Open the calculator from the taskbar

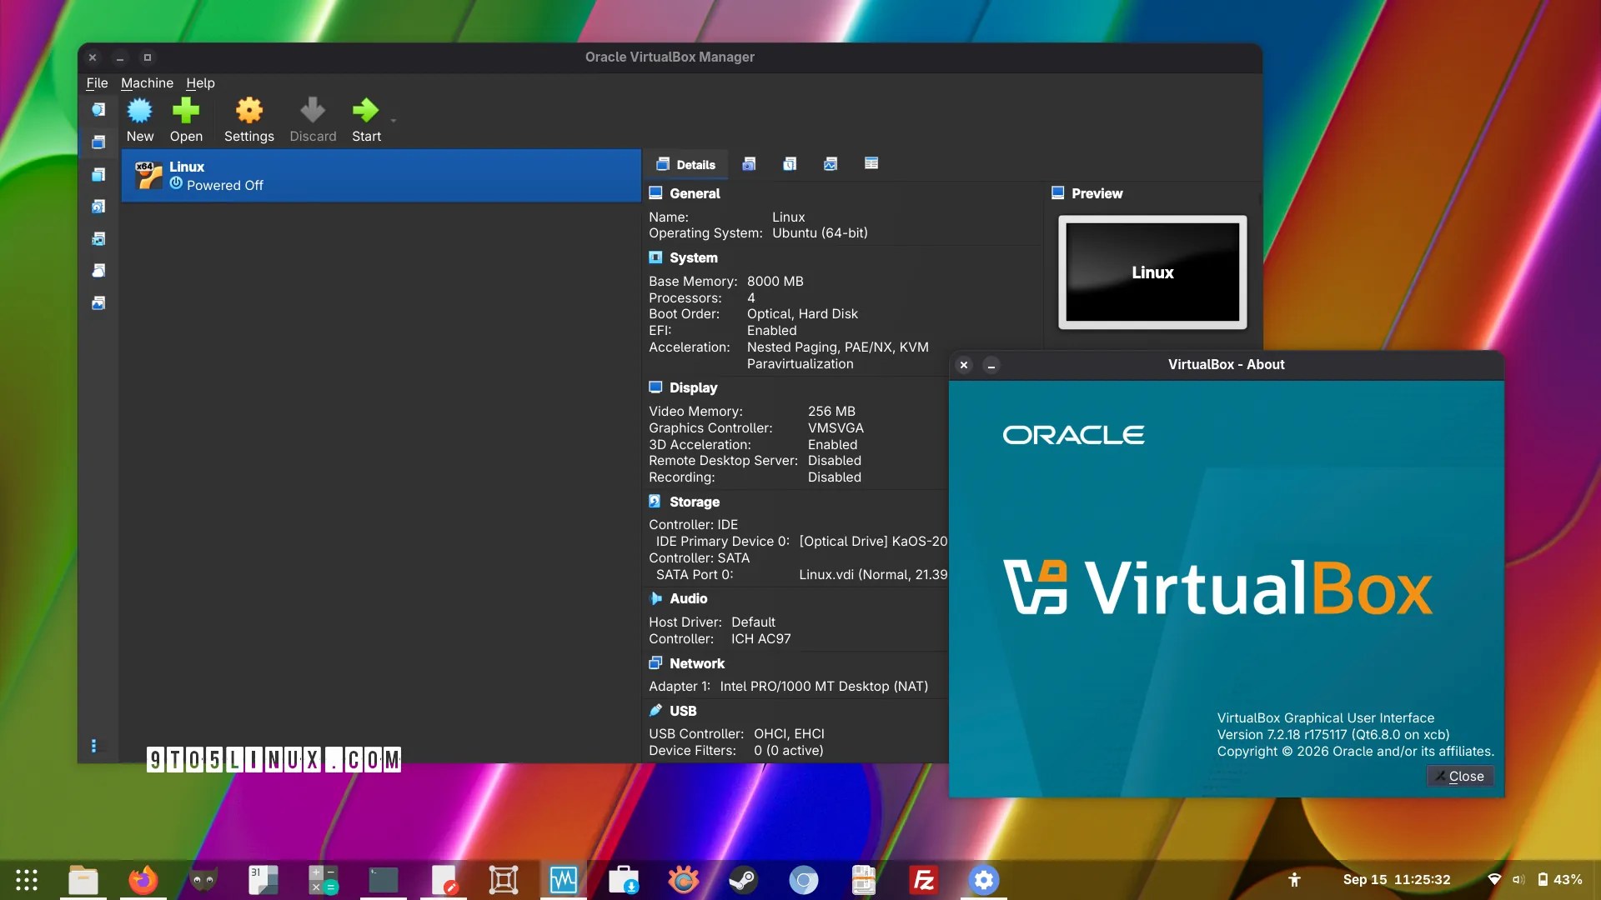click(324, 880)
